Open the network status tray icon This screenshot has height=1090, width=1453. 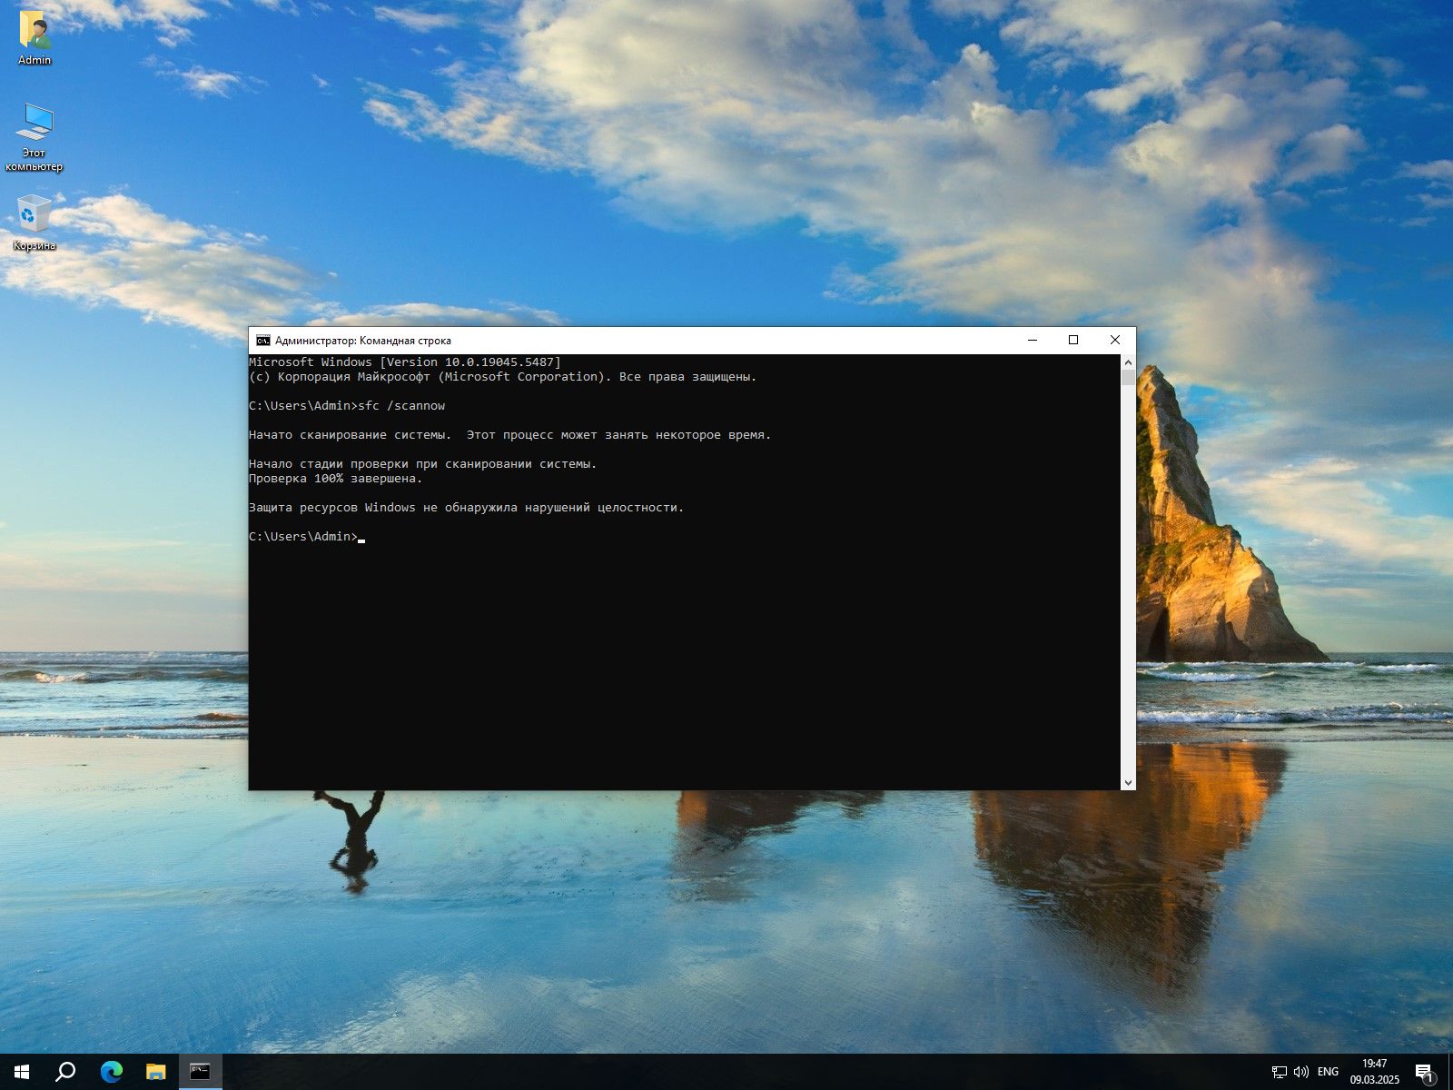[1279, 1072]
